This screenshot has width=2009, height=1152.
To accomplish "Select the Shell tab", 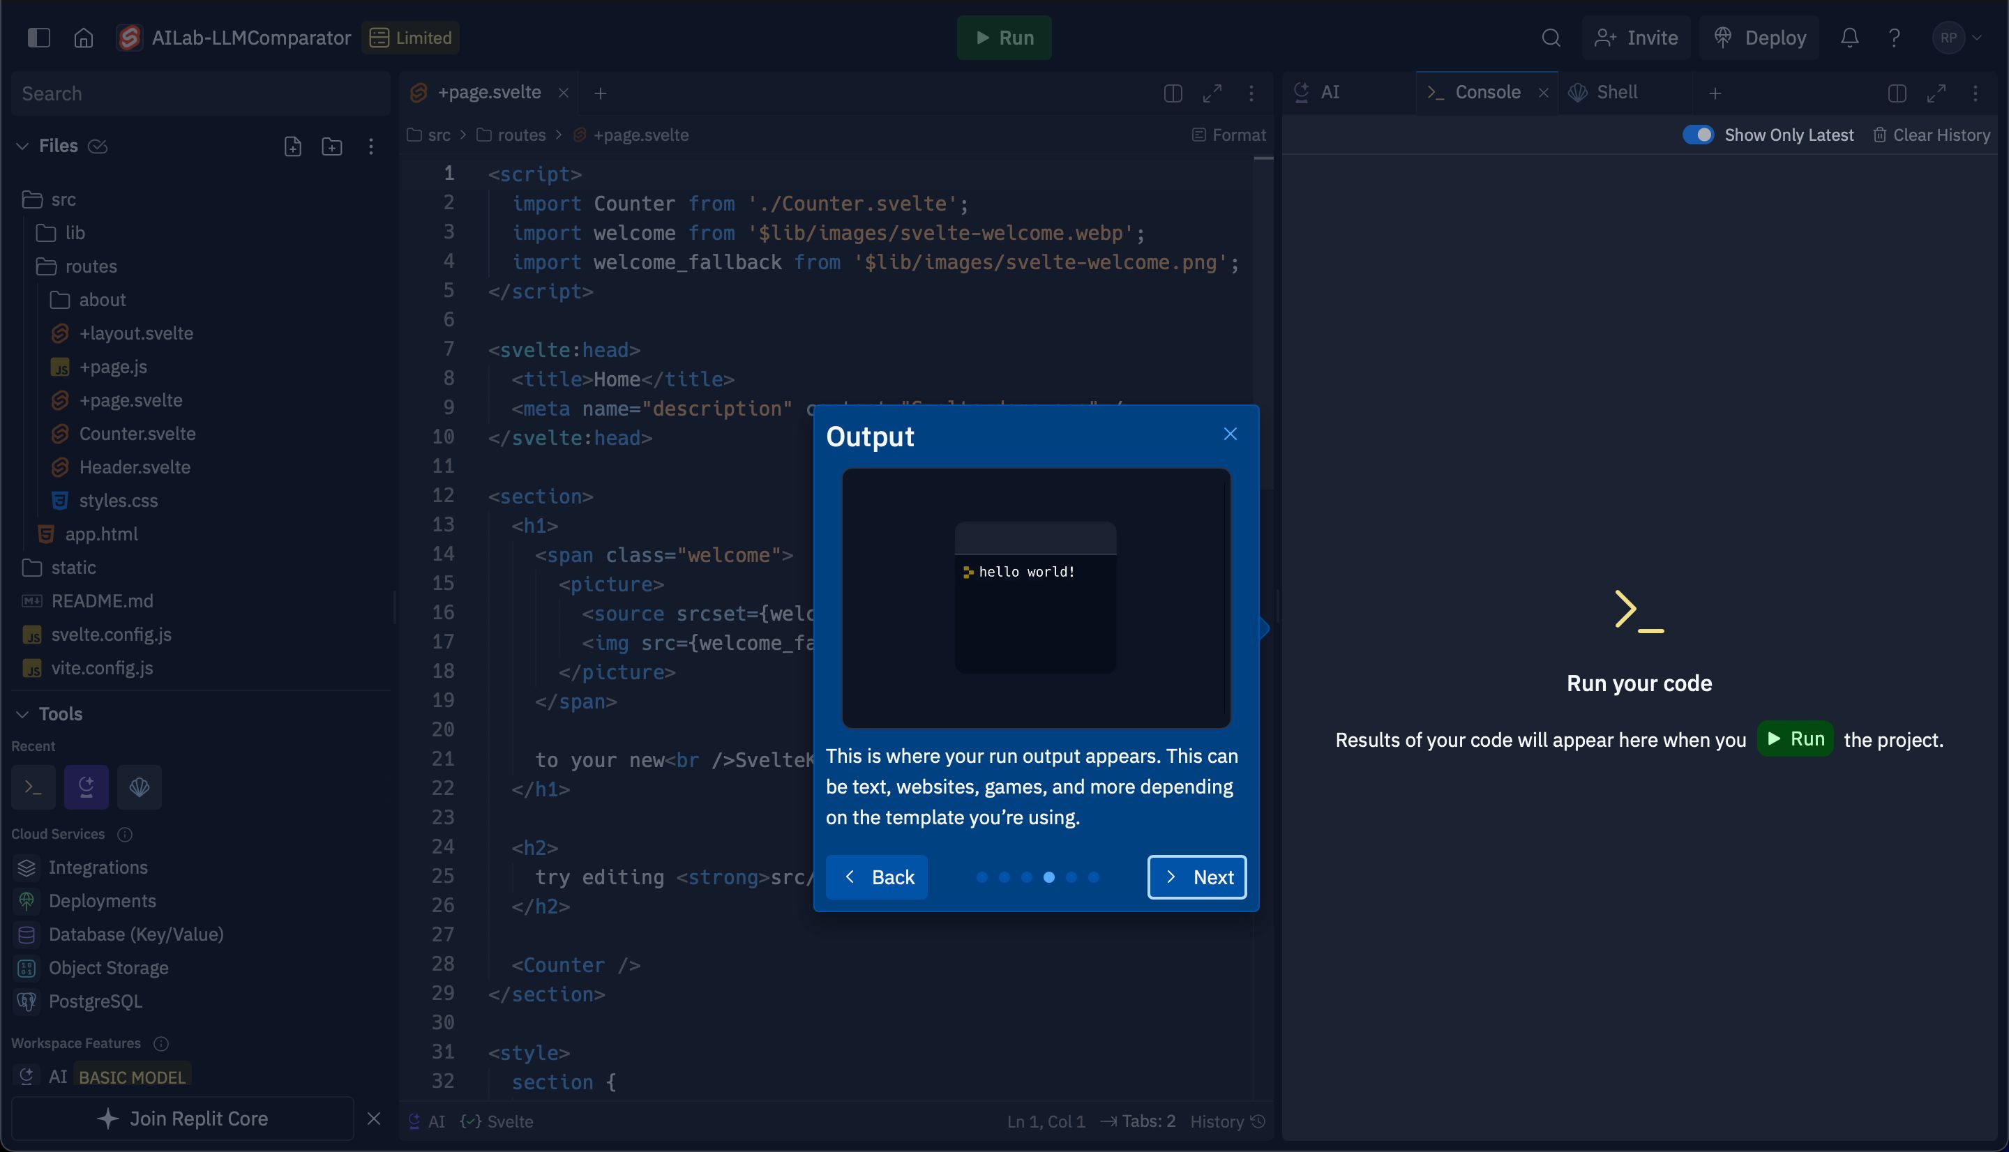I will click(x=1616, y=91).
